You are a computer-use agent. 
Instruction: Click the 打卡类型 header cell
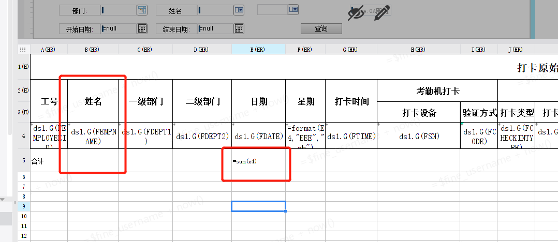(x=516, y=112)
